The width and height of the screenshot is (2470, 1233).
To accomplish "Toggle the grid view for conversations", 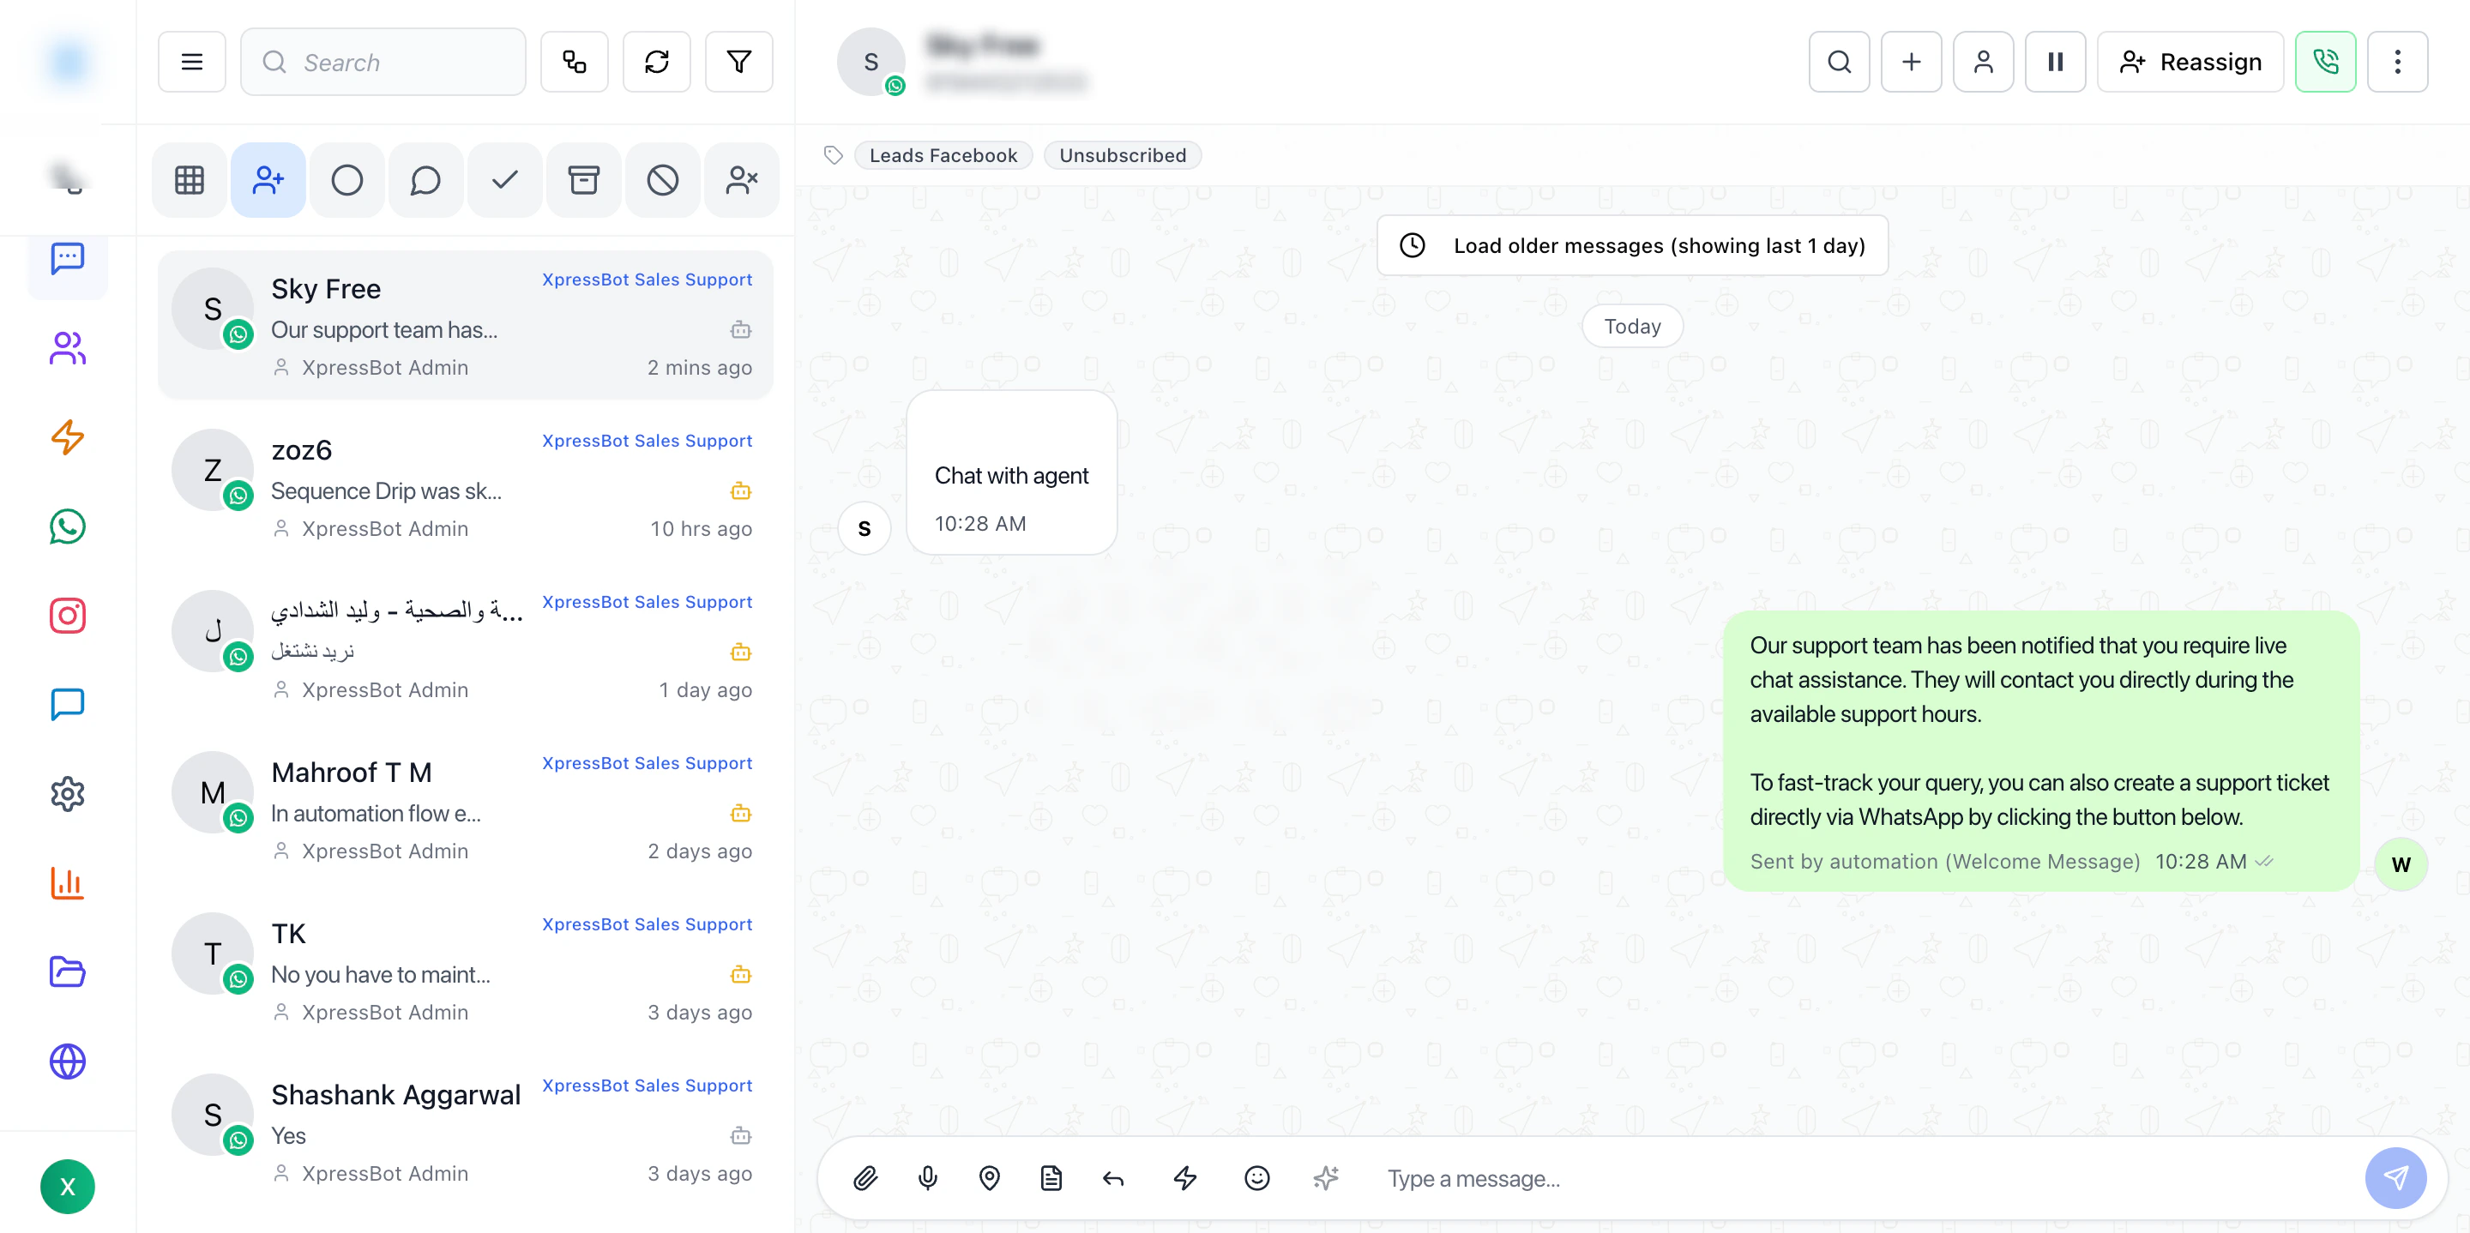I will pos(189,179).
